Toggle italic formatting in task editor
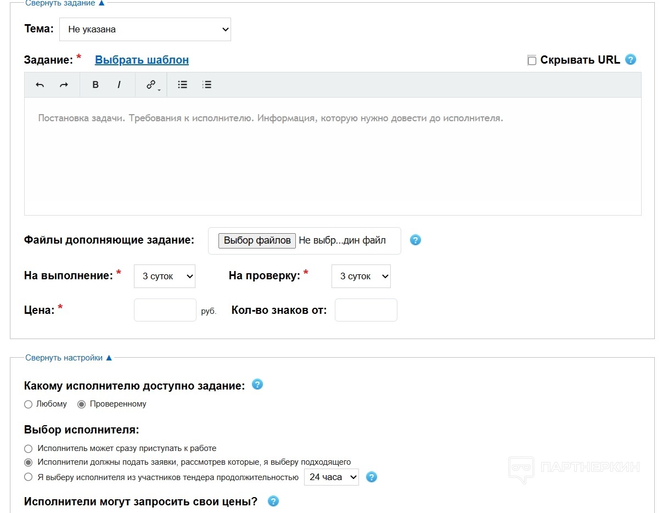Viewport: 668px width, 513px height. pos(119,84)
